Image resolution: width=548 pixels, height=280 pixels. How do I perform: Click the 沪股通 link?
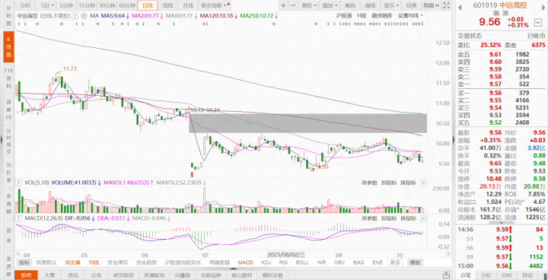343,16
